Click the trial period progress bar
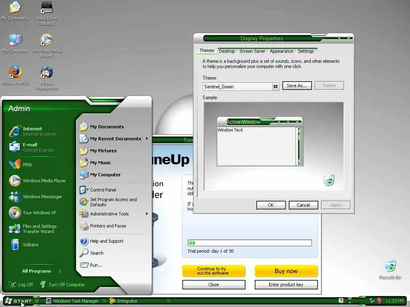This screenshot has width=410, height=307. 250,243
